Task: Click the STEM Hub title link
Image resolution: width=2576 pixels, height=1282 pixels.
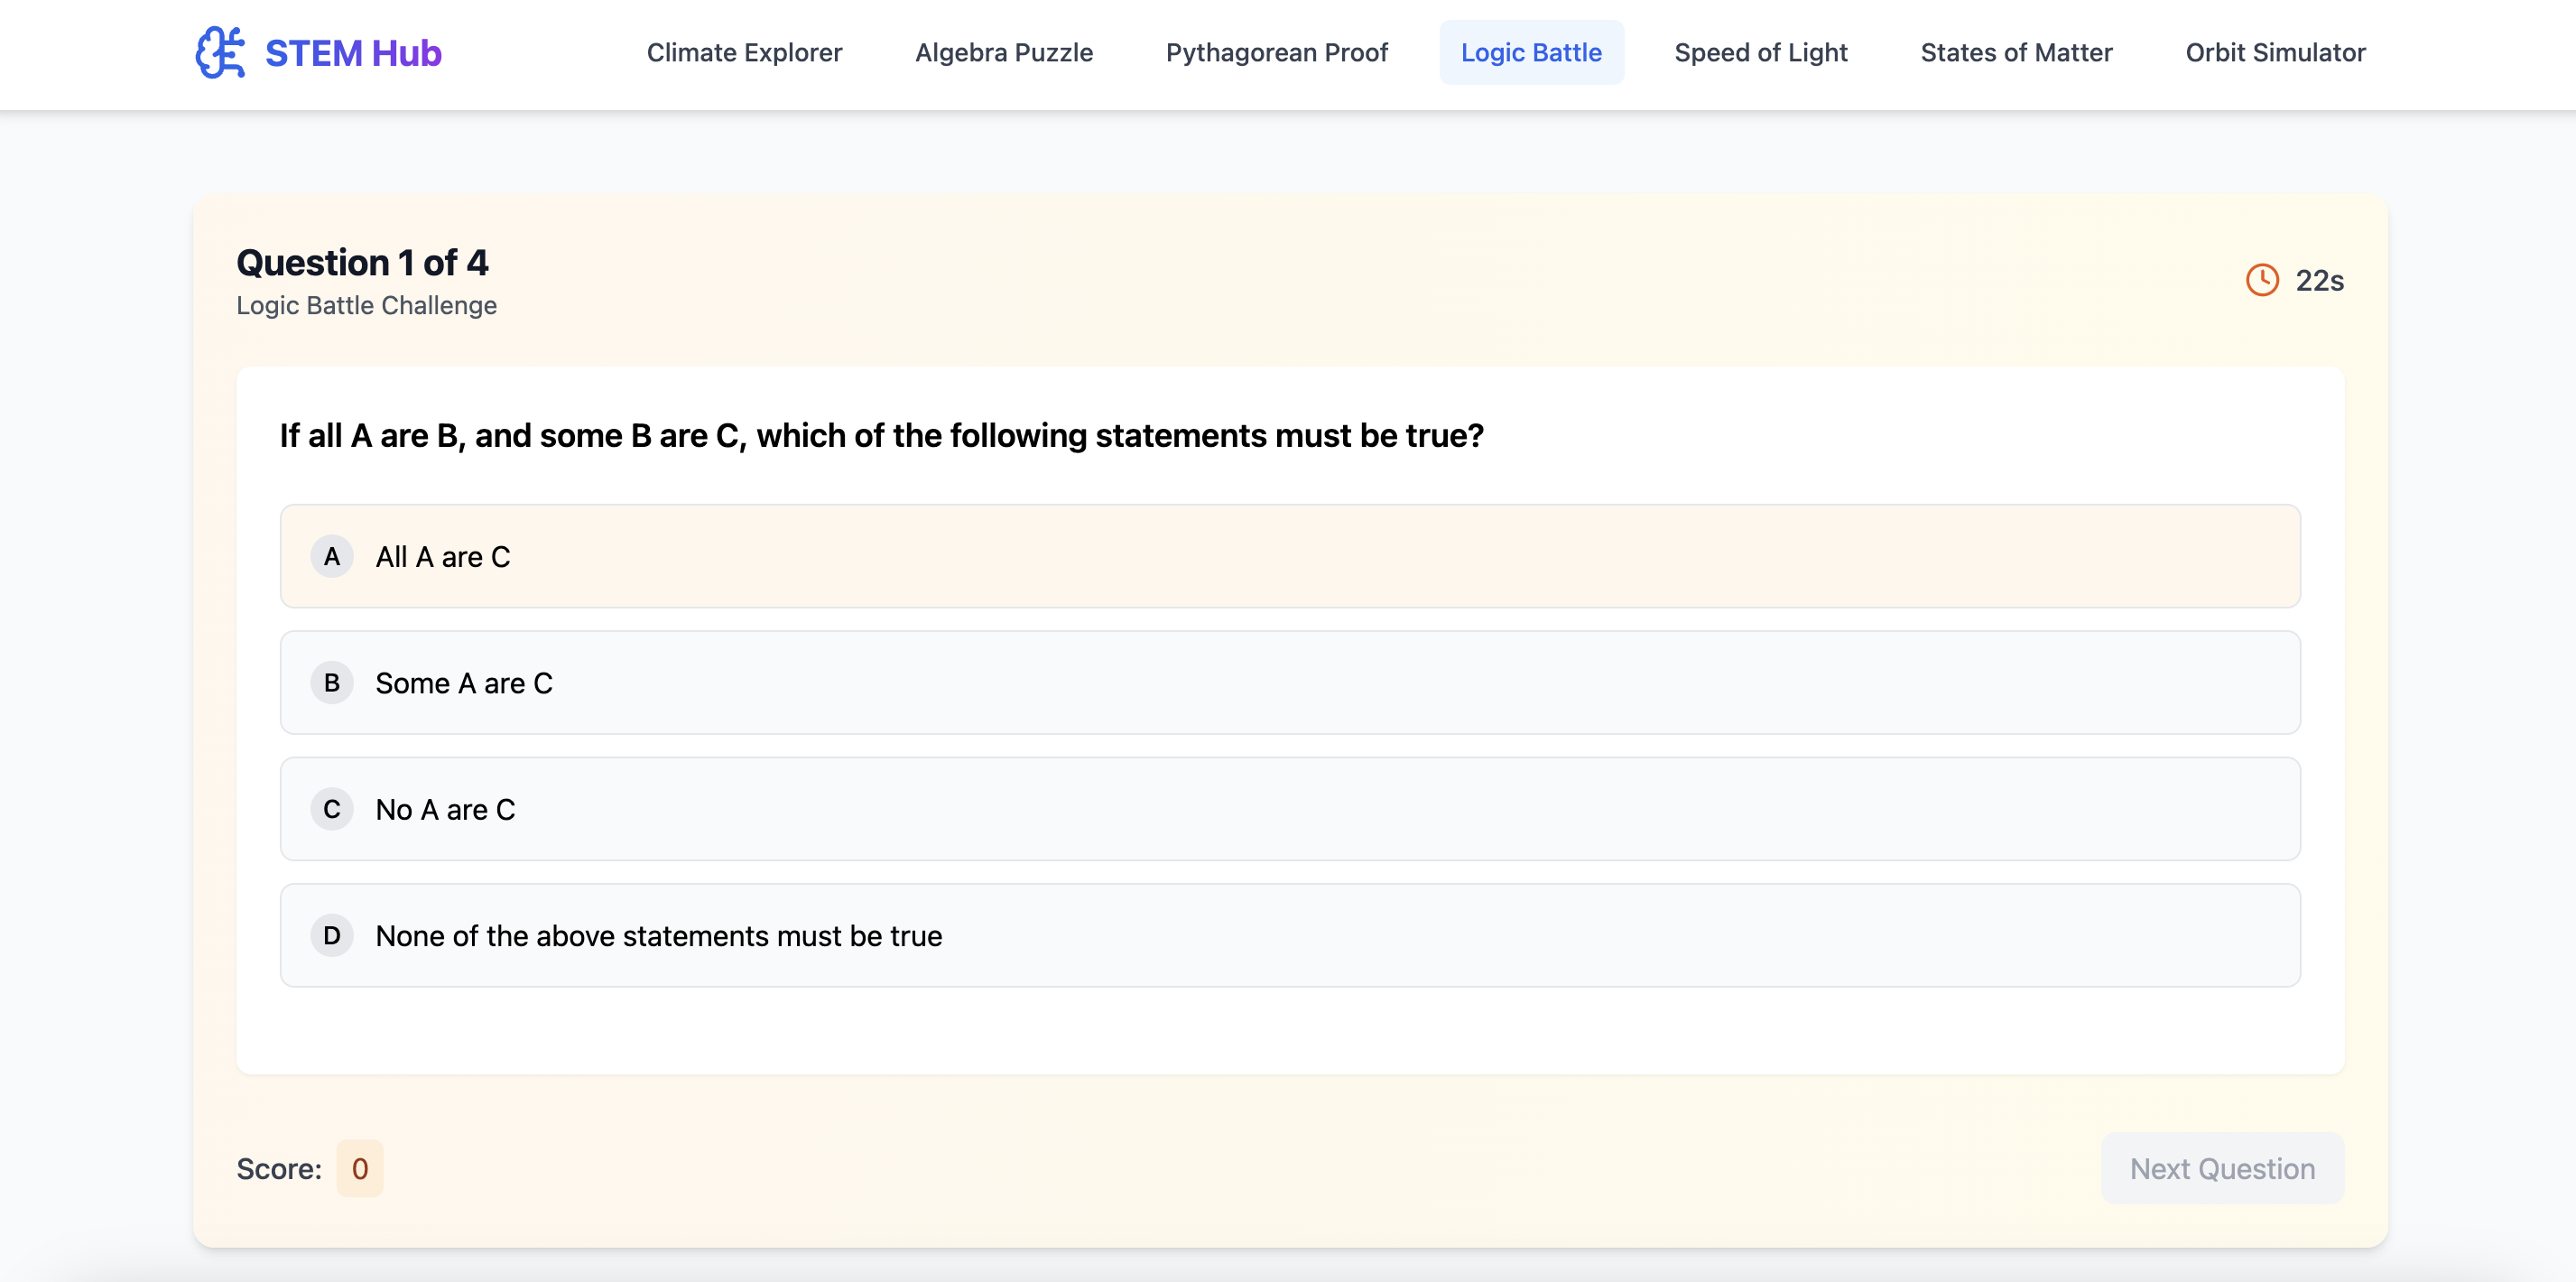Action: [353, 52]
